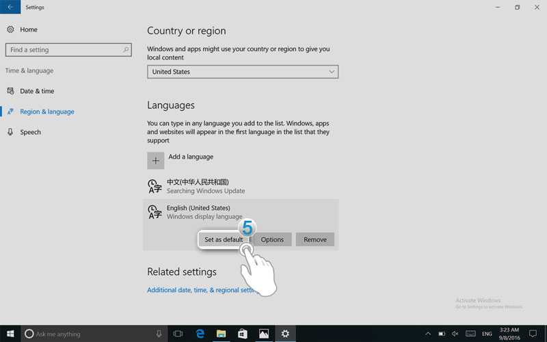Screen dimensions: 547x342
Task: Click the battery tray icon
Action: coord(442,334)
